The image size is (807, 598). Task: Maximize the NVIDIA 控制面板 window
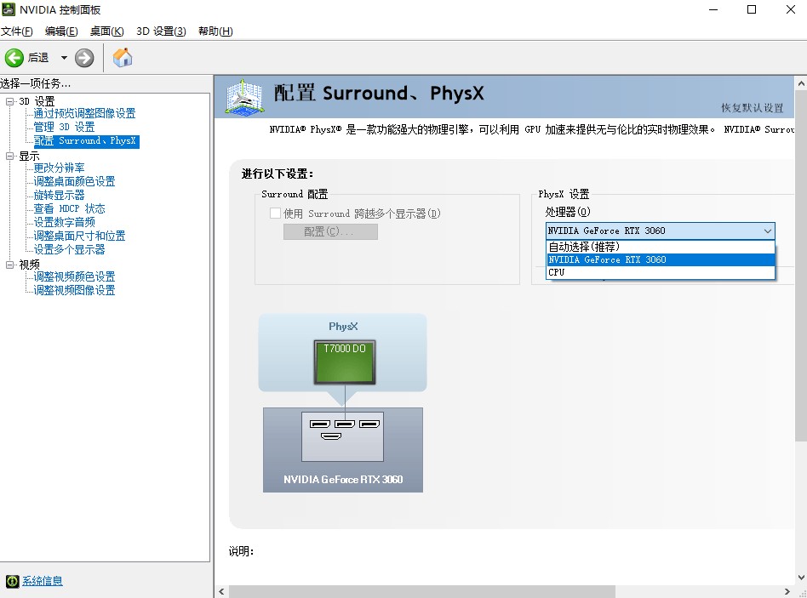click(752, 9)
